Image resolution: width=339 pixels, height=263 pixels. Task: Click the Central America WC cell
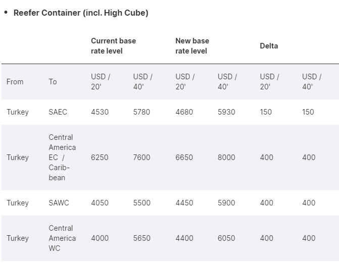click(x=62, y=238)
